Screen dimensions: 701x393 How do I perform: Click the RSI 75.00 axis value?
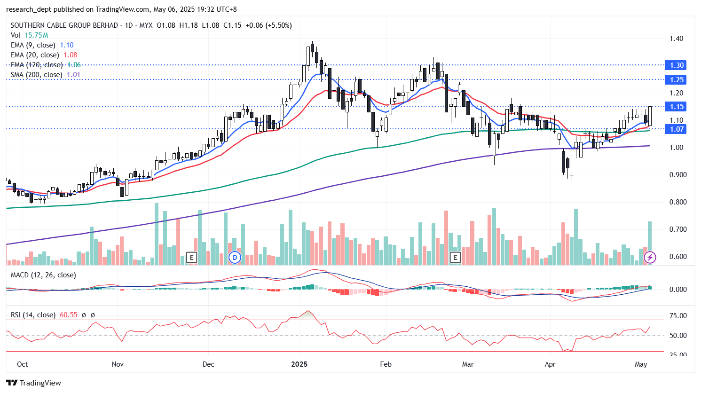[x=678, y=316]
